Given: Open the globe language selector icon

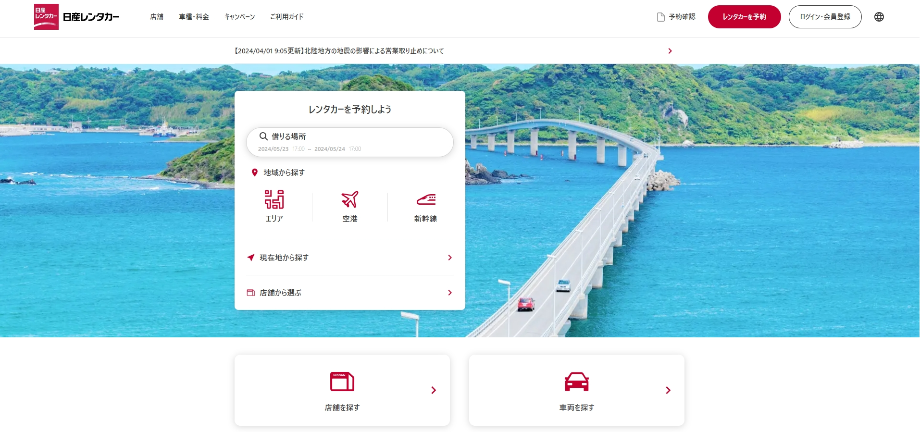Looking at the screenshot, I should (x=879, y=17).
